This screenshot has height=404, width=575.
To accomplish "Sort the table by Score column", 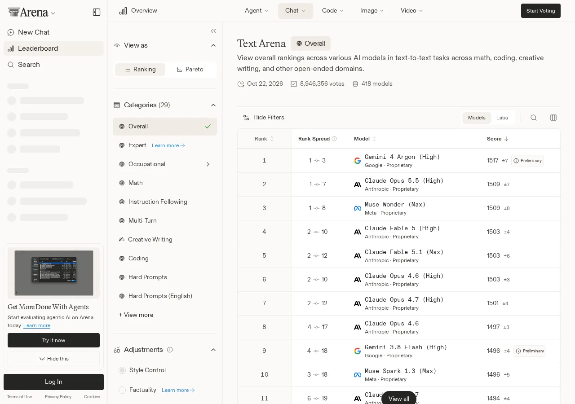I will pos(498,139).
